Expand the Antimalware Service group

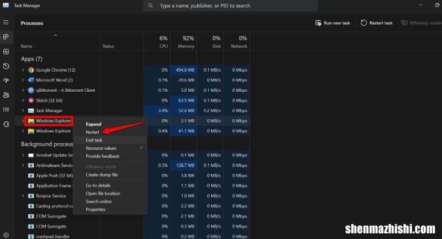23,165
